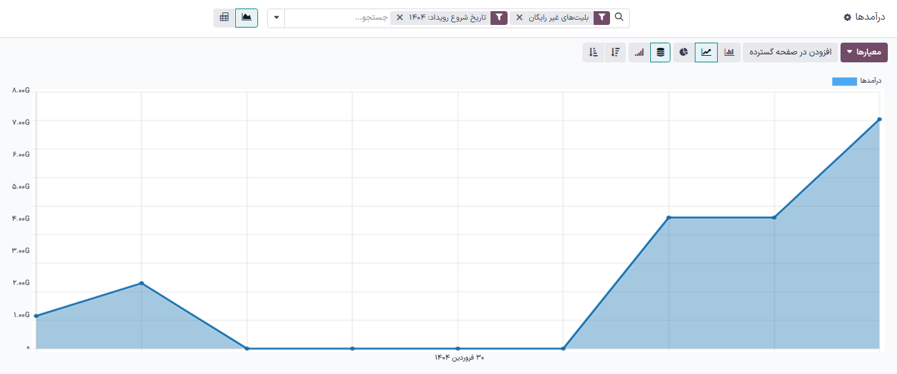
Task: Switch to pie chart view
Action: click(684, 52)
